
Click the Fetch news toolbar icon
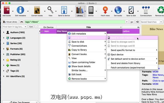point(105,10)
